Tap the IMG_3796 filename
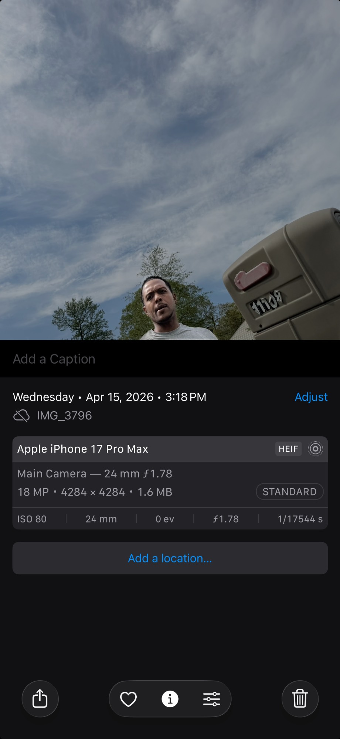This screenshot has height=739, width=340. [x=64, y=416]
